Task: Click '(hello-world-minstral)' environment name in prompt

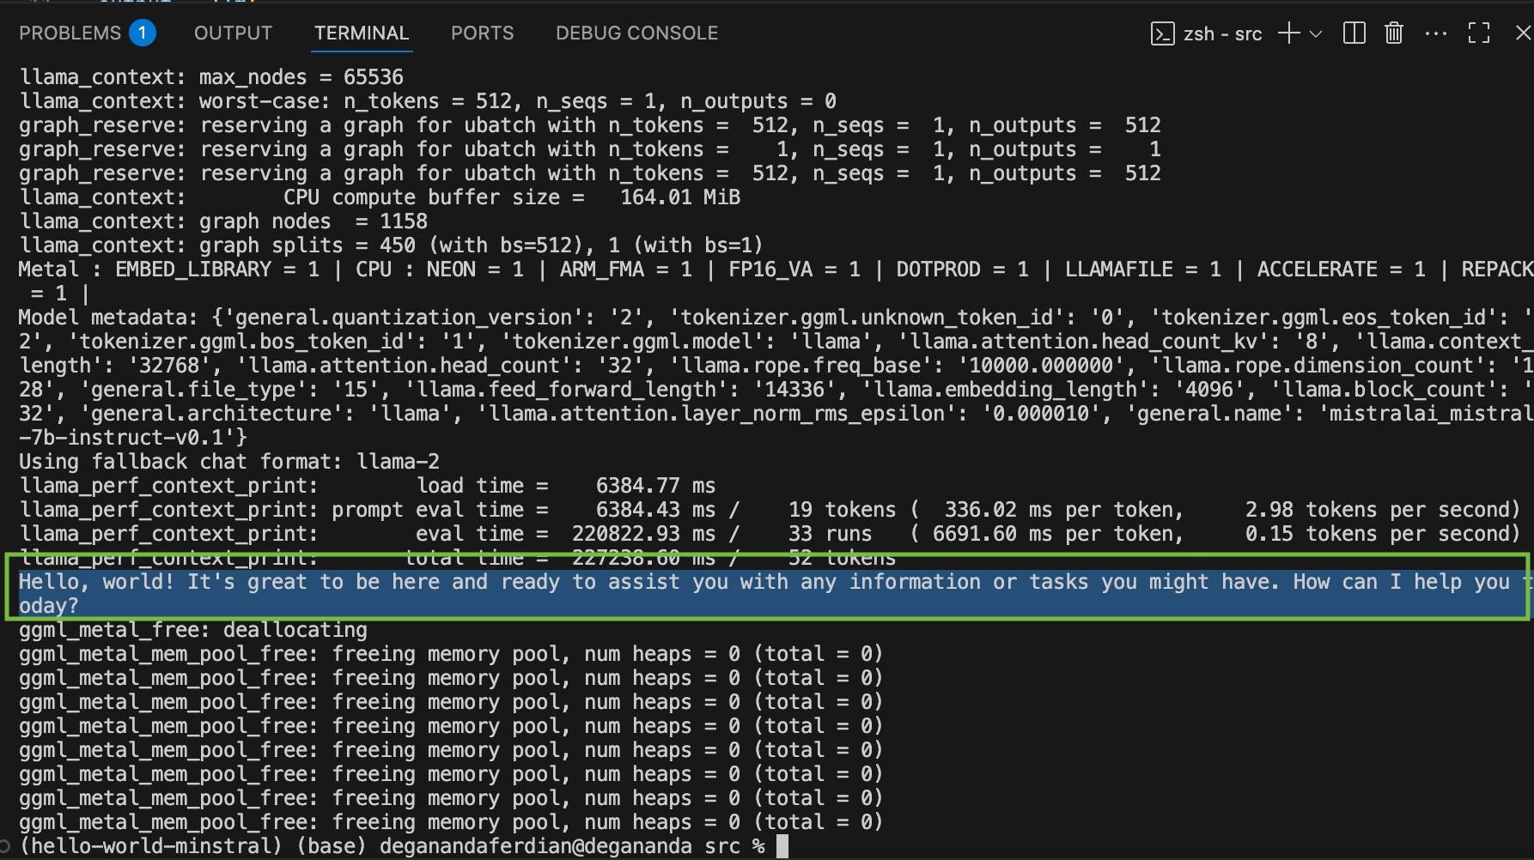Action: point(150,846)
